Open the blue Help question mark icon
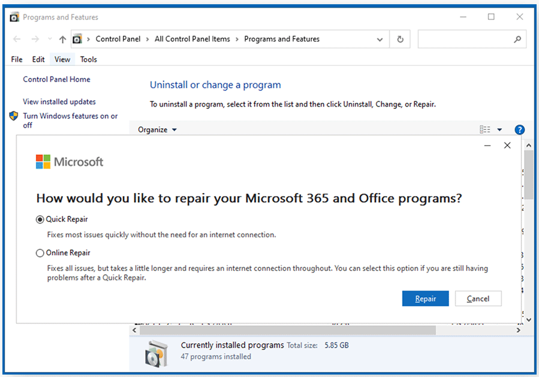The width and height of the screenshot is (539, 377). click(x=519, y=129)
